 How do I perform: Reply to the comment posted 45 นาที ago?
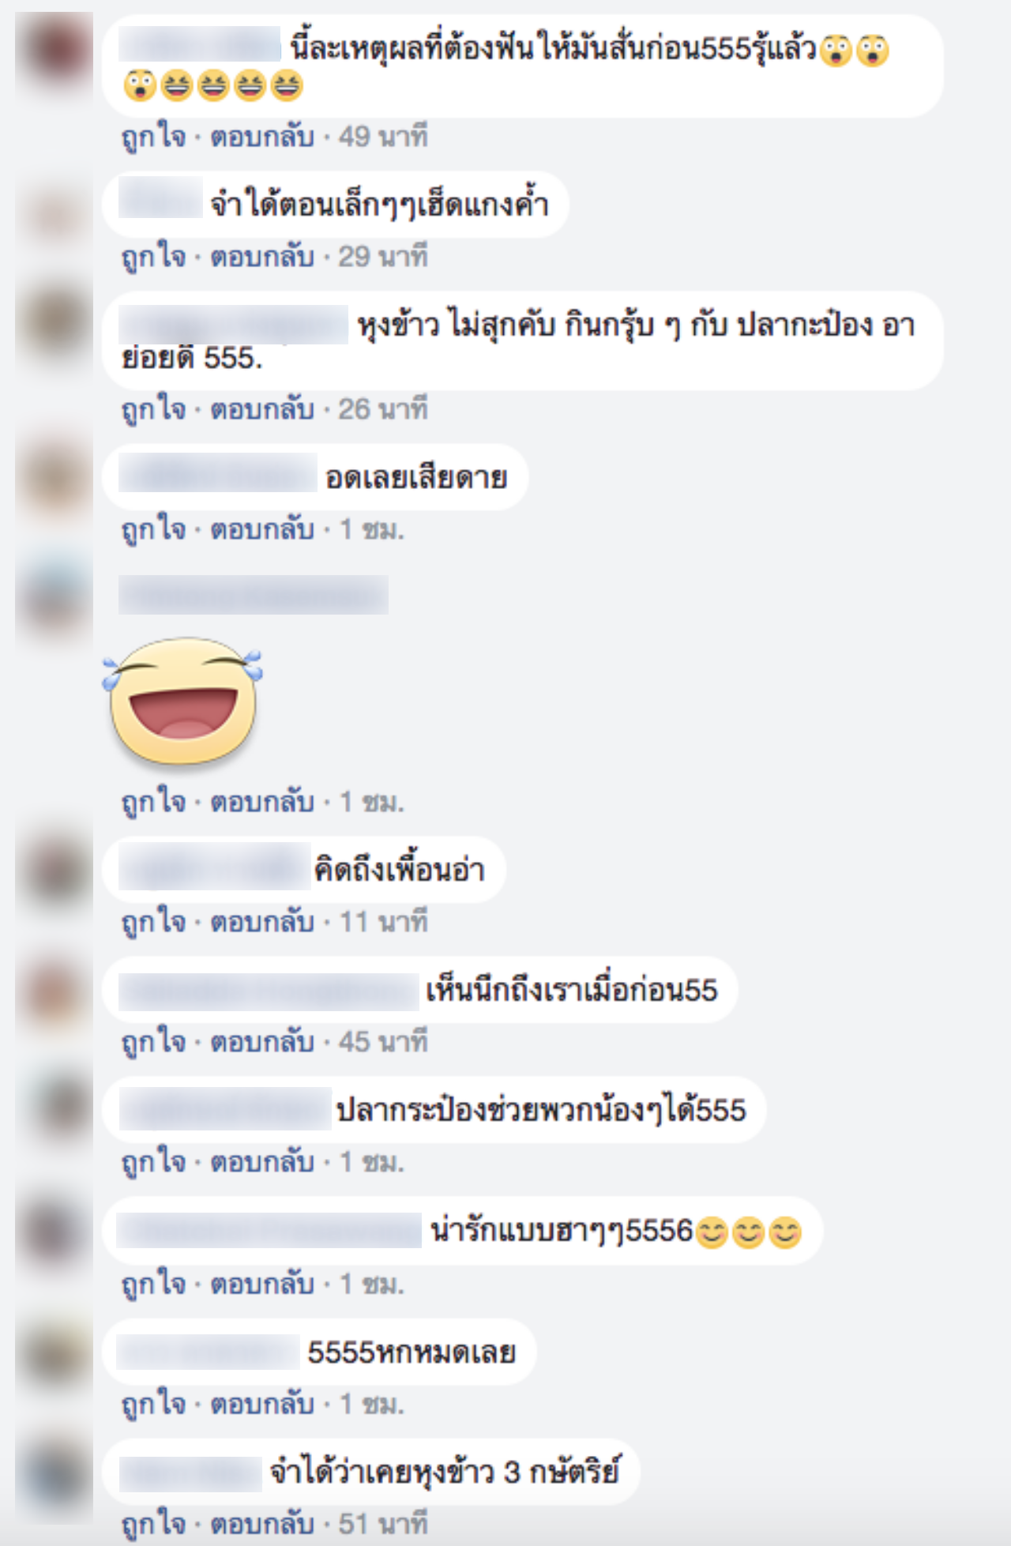click(x=262, y=1041)
